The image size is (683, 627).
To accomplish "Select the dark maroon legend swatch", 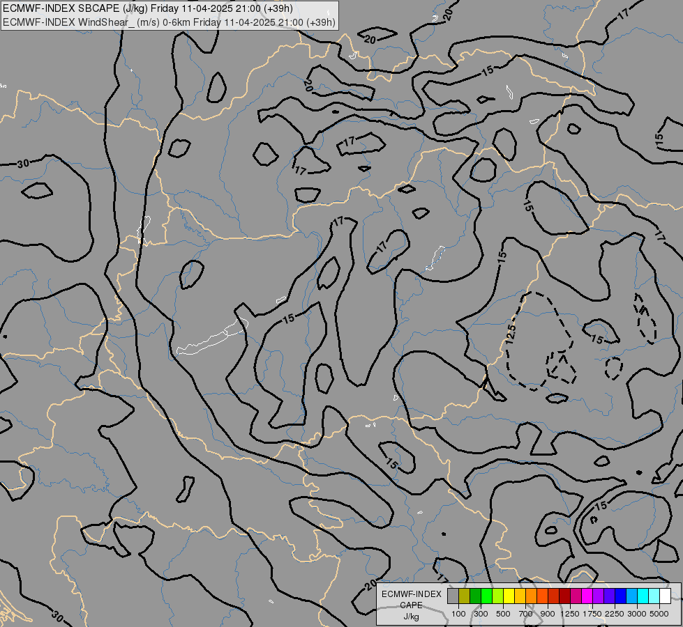I will (564, 596).
